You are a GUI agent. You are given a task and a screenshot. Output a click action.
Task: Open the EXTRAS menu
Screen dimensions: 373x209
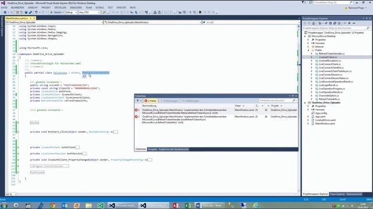click(x=100, y=8)
